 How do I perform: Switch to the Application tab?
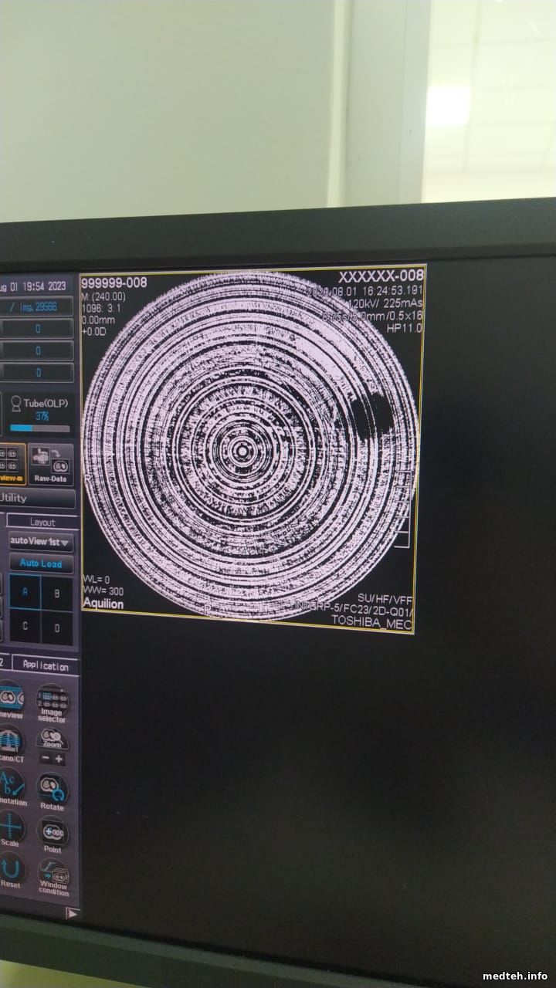coord(46,665)
